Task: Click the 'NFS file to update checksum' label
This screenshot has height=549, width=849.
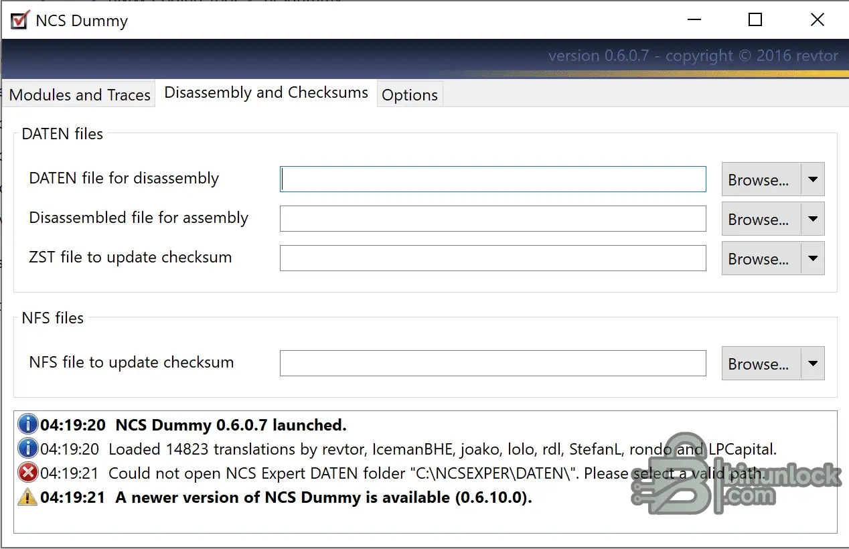Action: click(131, 363)
